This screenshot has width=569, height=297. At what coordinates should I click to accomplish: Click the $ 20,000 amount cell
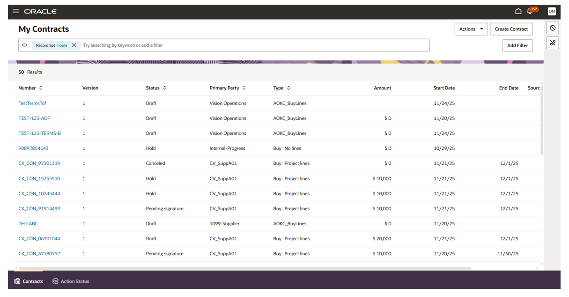[382, 238]
